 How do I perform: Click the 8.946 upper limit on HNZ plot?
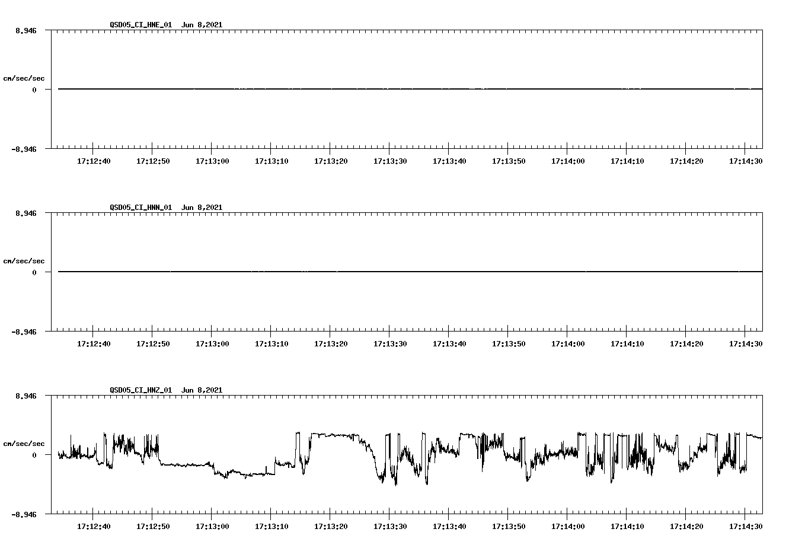tap(26, 396)
